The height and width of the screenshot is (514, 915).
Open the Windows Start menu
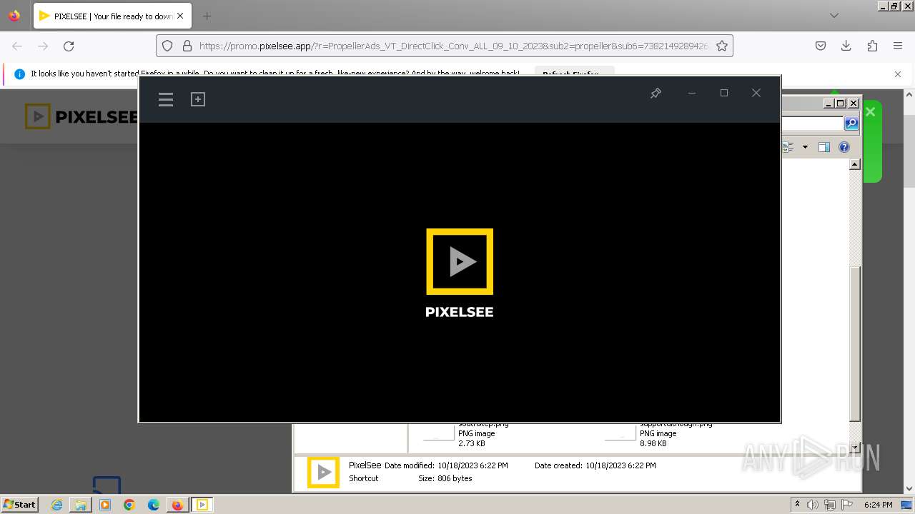pyautogui.click(x=19, y=505)
